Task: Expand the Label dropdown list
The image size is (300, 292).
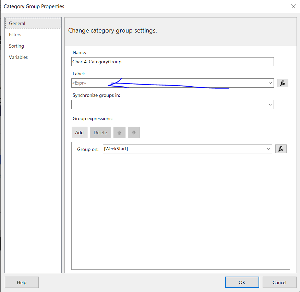Action: [270, 83]
